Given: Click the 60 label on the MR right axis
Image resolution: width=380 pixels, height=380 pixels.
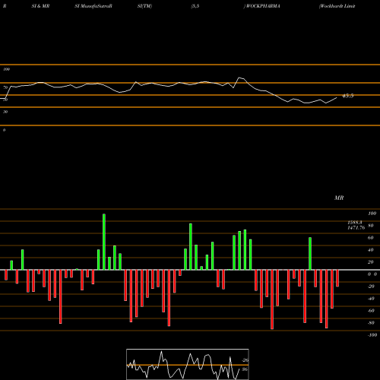Looking at the screenshot, I should coord(371,238).
